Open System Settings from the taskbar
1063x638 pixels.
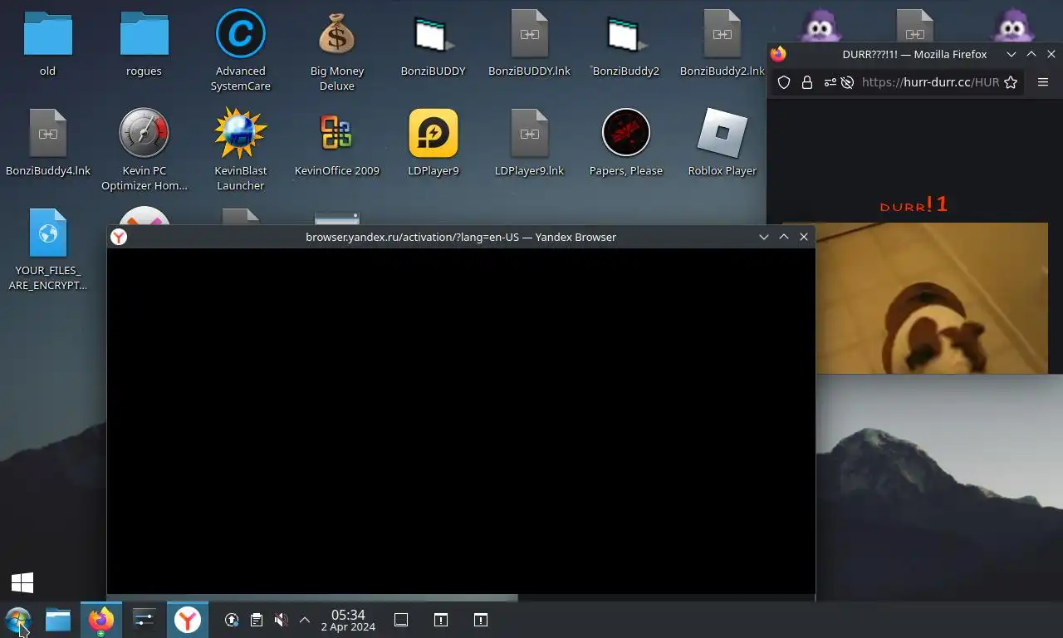[x=145, y=620]
